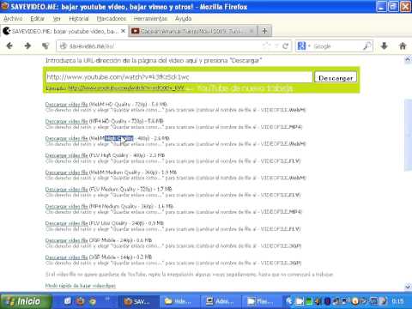Click the site identity globe icon

coord(63,46)
